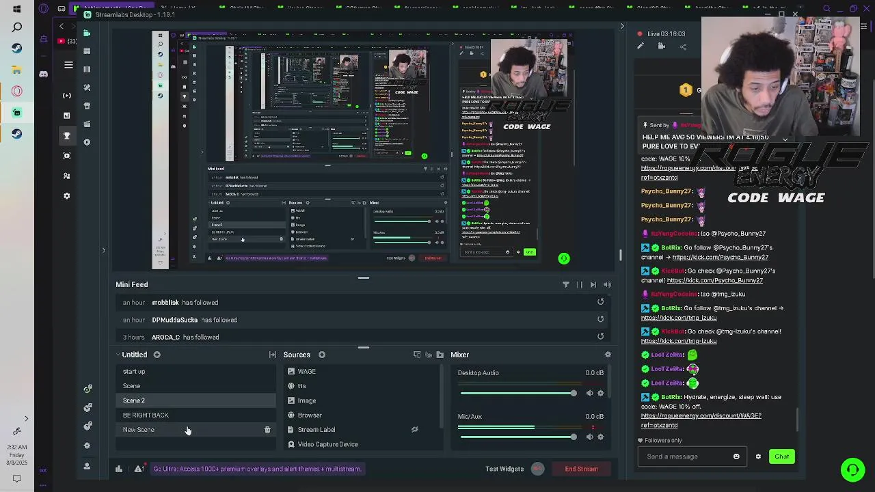Adjust the Desktop Audio volume slider

(x=518, y=393)
